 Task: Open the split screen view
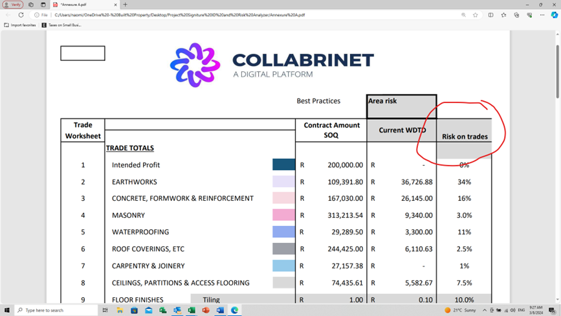[490, 15]
